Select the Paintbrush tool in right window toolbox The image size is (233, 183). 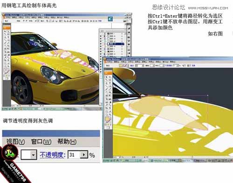pyautogui.click(x=107, y=89)
